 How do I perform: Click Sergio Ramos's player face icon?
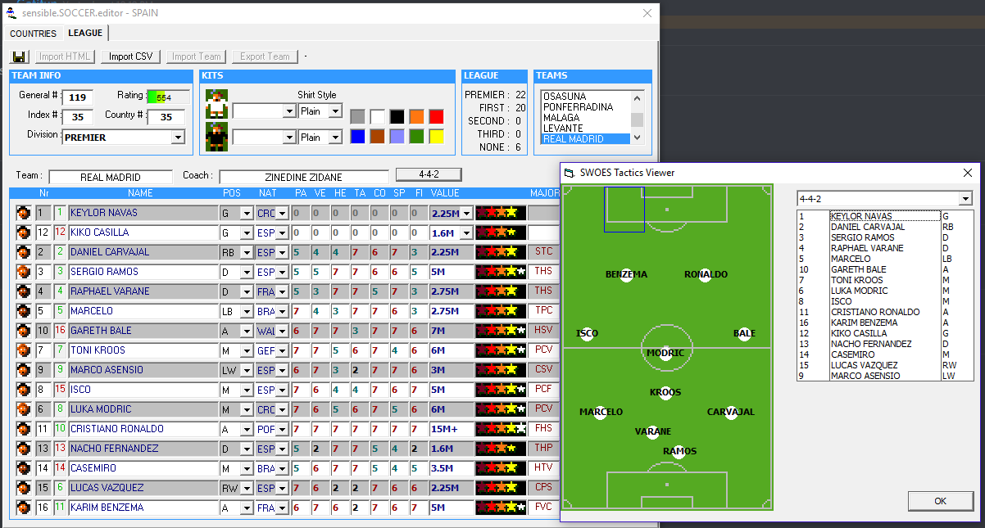[23, 272]
